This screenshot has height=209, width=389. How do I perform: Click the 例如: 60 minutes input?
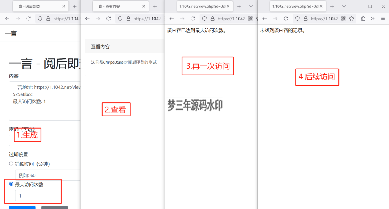coord(47,175)
